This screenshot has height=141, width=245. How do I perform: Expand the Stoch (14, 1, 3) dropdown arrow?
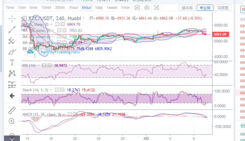[x=51, y=90]
